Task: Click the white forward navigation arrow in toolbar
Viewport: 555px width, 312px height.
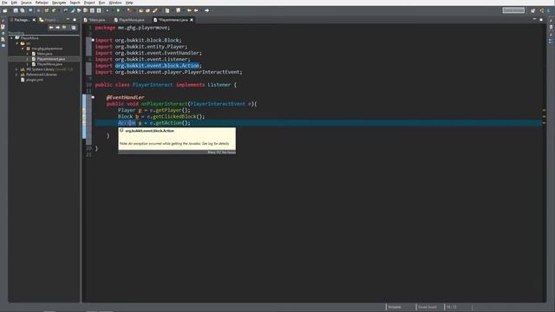Action: [206, 10]
